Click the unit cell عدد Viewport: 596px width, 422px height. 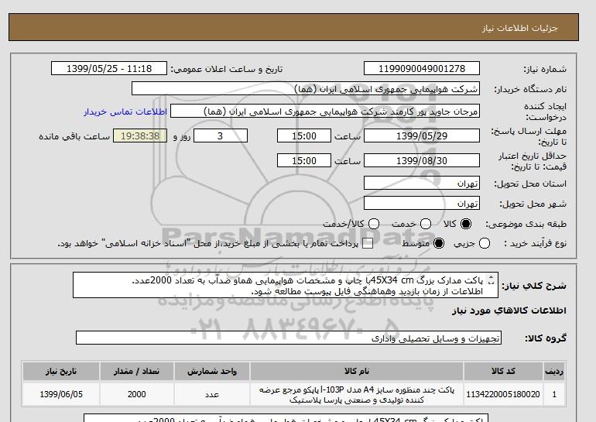coord(212,394)
